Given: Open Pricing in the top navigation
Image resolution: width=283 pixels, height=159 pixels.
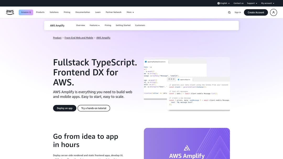Looking at the screenshot, I should tap(67, 12).
